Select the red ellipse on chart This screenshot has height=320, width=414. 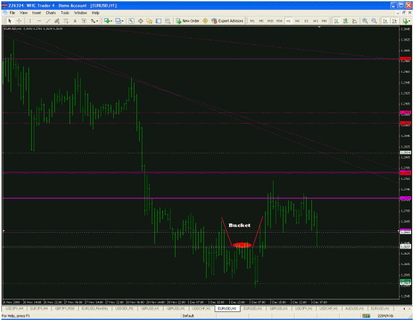242,245
